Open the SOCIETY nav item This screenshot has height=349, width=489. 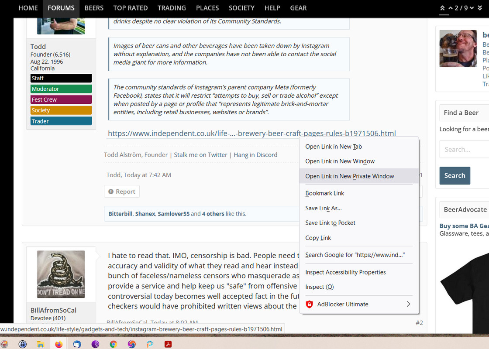click(242, 8)
